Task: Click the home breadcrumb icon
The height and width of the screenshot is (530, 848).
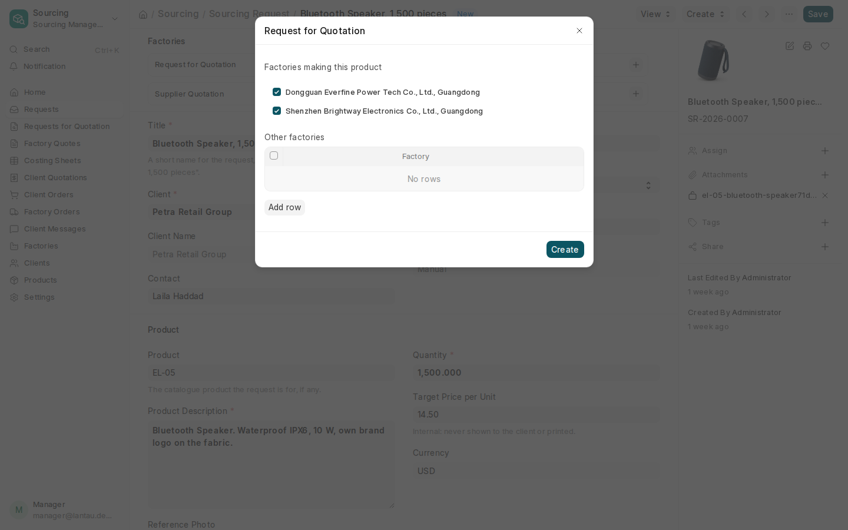Action: click(x=143, y=14)
